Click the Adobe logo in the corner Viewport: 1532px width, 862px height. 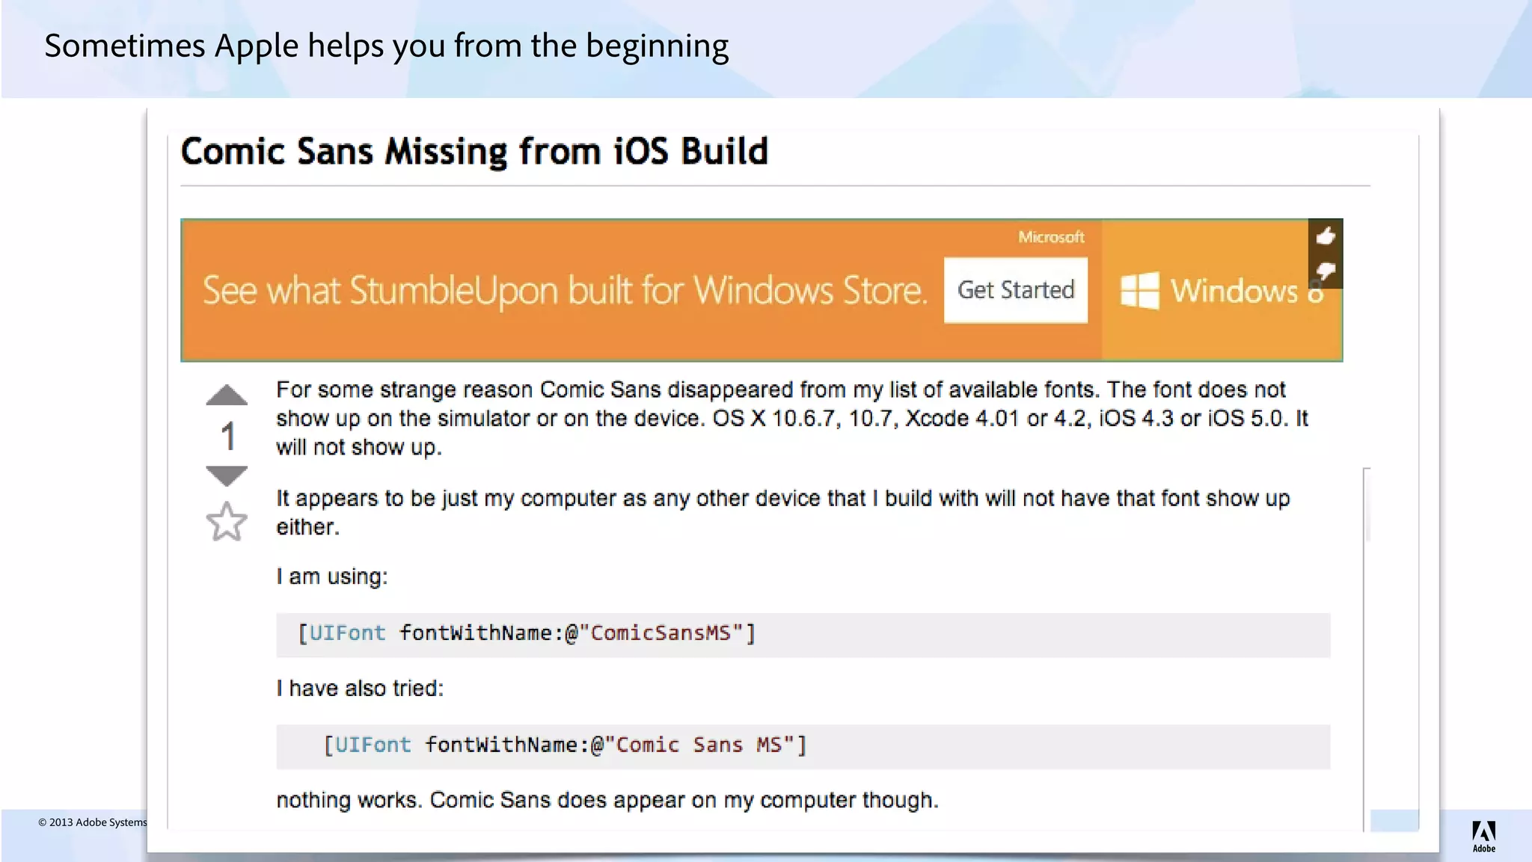[x=1483, y=836]
